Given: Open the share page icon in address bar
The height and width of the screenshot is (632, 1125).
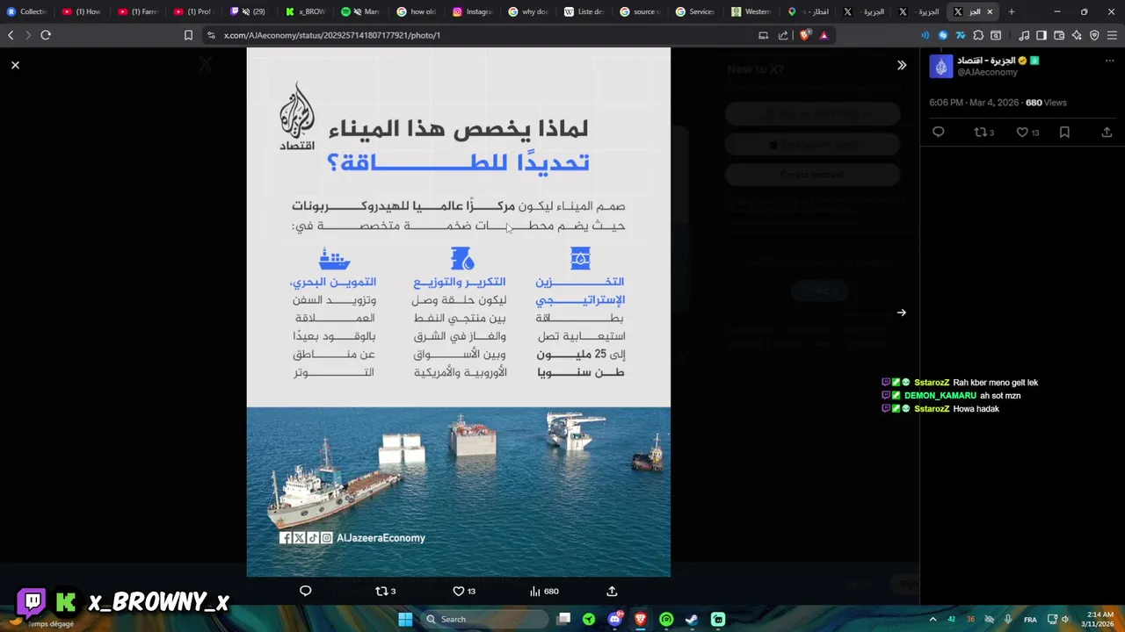Looking at the screenshot, I should 782,35.
